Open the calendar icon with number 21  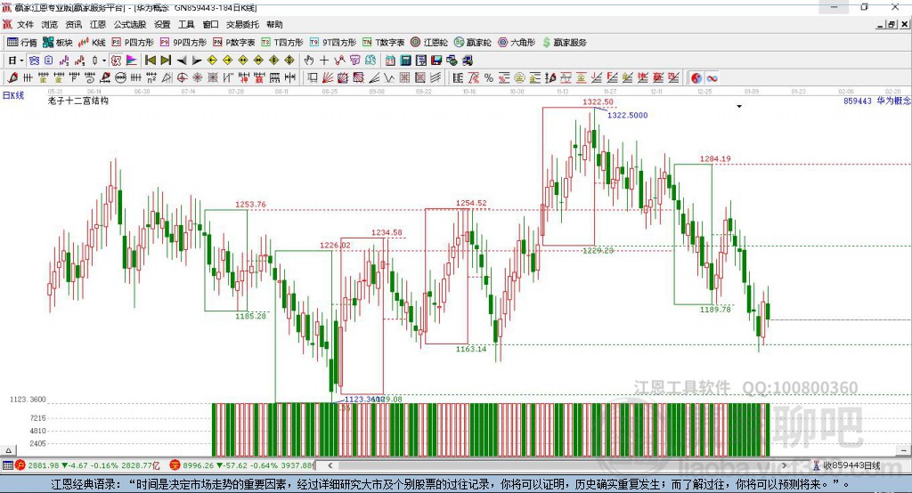point(390,61)
